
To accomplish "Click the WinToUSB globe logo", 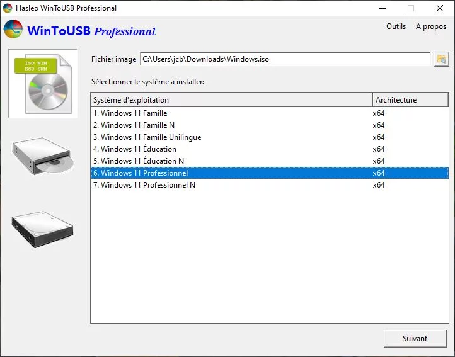I will point(13,29).
